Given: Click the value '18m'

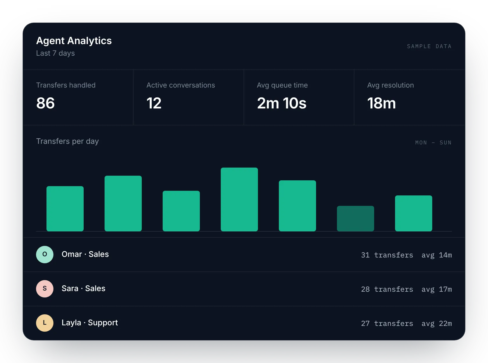Looking at the screenshot, I should [382, 103].
